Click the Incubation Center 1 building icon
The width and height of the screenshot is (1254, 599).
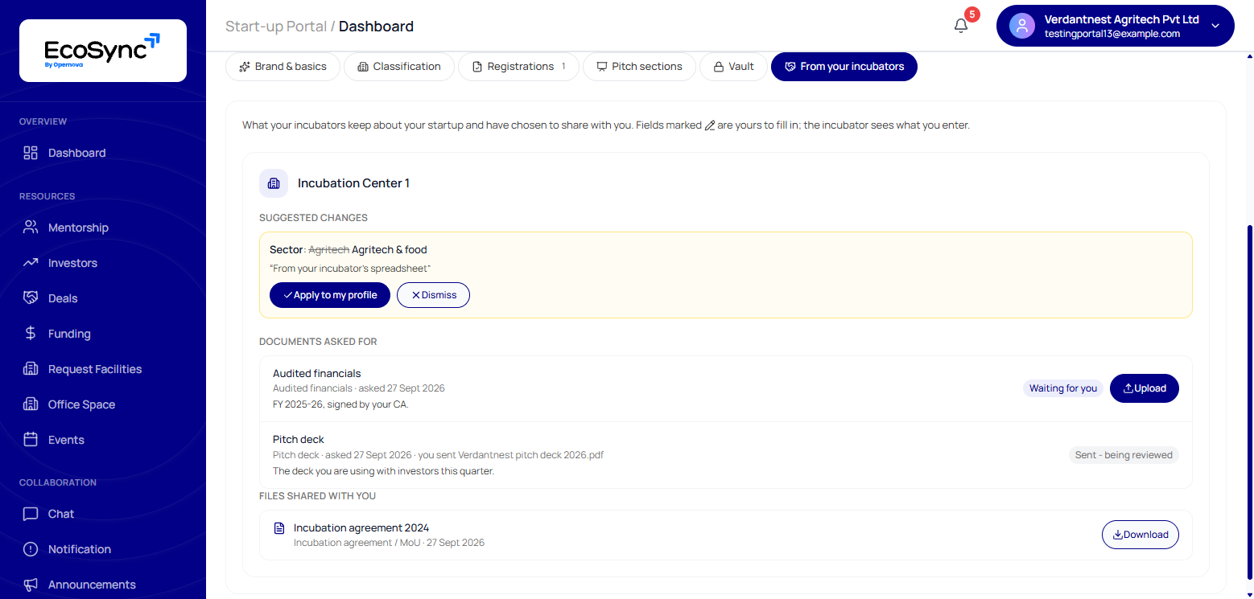tap(274, 183)
